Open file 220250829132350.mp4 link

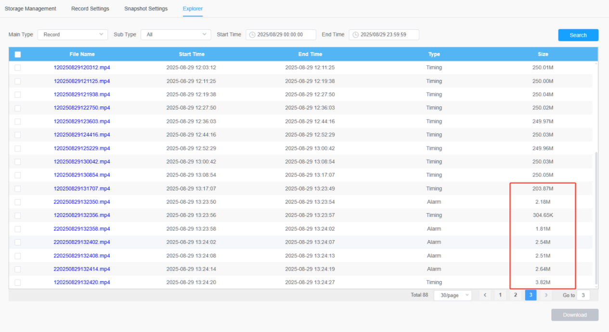[x=82, y=202]
